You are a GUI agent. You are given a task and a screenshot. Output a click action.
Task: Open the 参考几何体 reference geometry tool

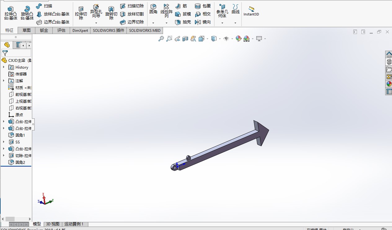222,11
